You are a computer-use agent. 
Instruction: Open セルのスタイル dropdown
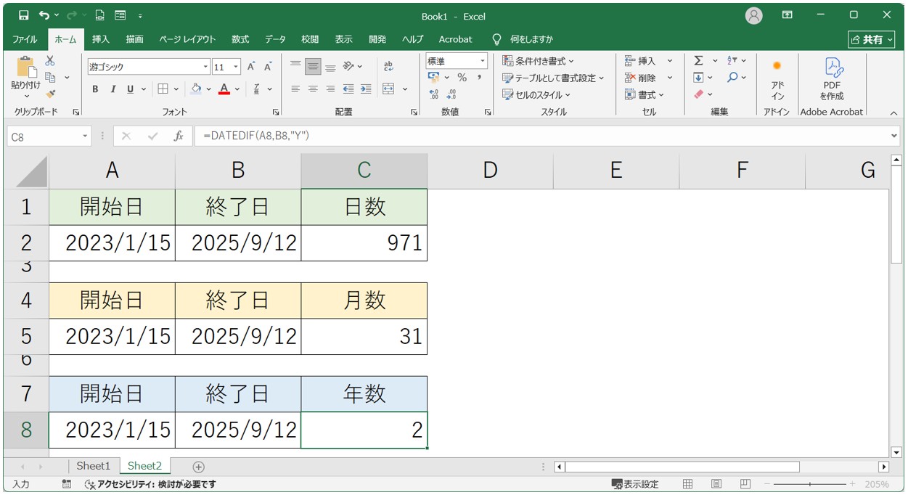[536, 94]
